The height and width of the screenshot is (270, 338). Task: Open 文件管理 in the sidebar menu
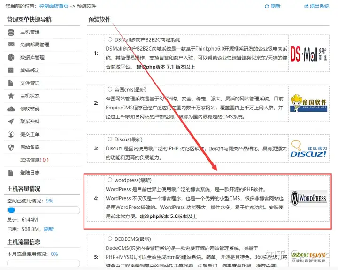pyautogui.click(x=30, y=83)
